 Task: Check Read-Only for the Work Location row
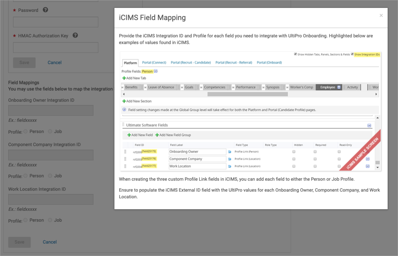point(339,166)
